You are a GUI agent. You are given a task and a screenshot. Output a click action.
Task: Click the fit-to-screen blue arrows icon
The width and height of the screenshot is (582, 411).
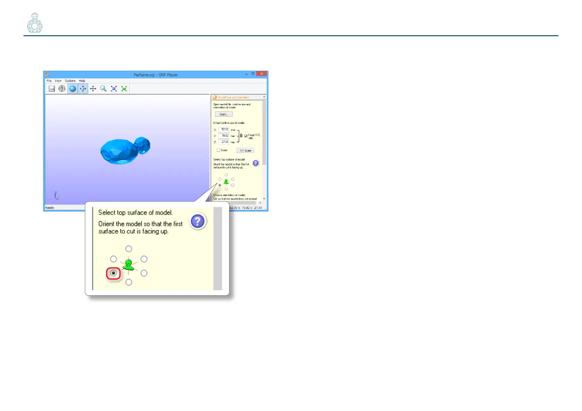[x=114, y=89]
